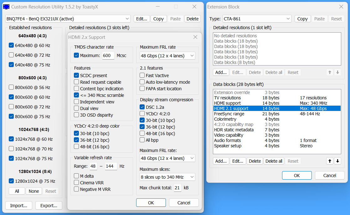Open the monitor selection dropdown
350x215 pixels.
point(68,19)
